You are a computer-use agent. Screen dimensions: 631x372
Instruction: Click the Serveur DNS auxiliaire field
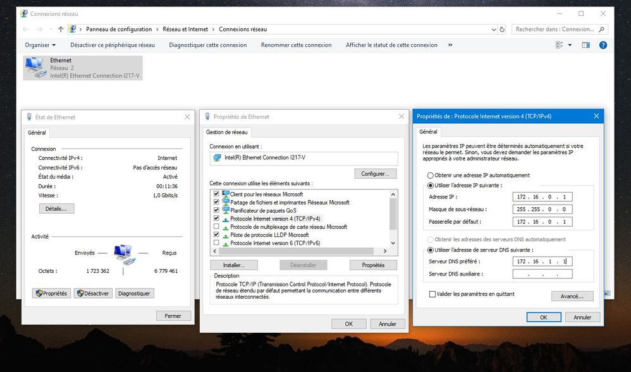point(542,274)
